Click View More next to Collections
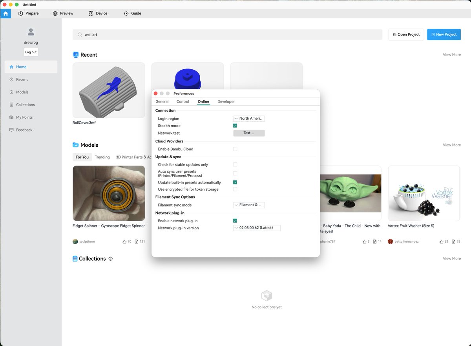The height and width of the screenshot is (346, 471). pyautogui.click(x=452, y=259)
